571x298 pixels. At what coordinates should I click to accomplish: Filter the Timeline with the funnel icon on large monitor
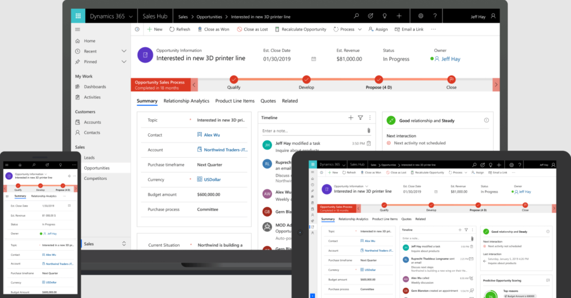coord(360,118)
